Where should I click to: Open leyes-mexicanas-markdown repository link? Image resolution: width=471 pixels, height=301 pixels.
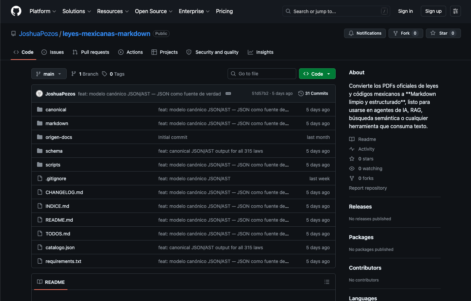106,34
